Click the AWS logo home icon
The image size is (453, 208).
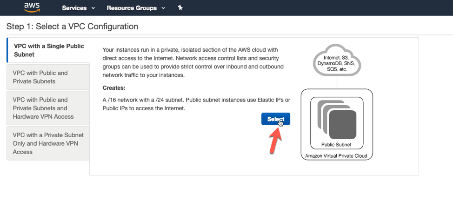(32, 8)
